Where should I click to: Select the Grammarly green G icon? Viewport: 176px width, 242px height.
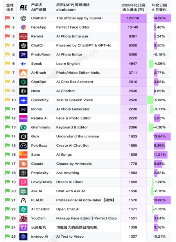pyautogui.click(x=23, y=128)
